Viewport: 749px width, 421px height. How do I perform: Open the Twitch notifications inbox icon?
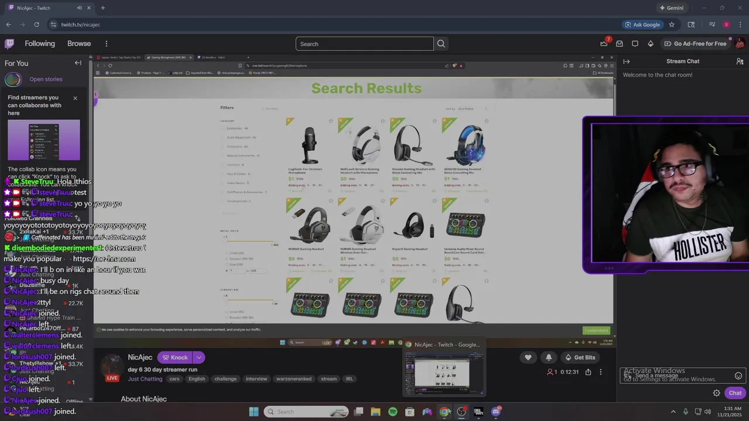tap(620, 43)
